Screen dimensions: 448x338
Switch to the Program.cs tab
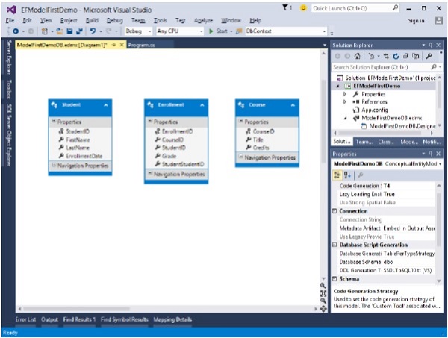[x=140, y=46]
